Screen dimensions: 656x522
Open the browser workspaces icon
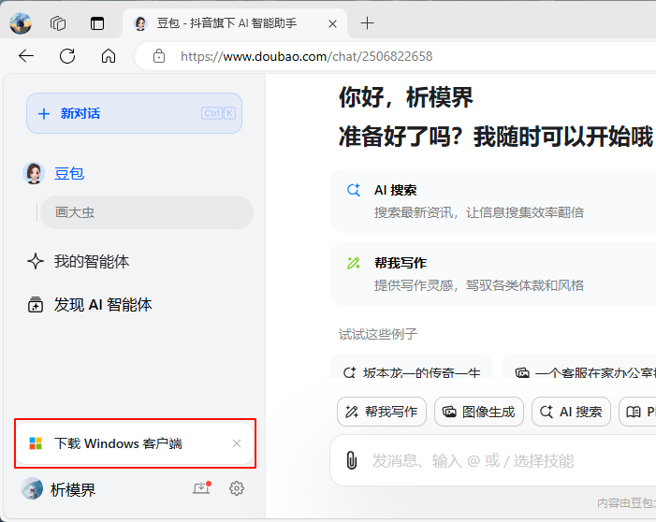(x=58, y=23)
